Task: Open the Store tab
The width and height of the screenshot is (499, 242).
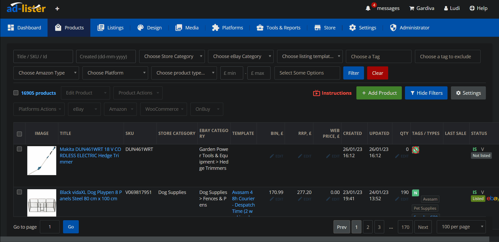Action: tap(325, 28)
